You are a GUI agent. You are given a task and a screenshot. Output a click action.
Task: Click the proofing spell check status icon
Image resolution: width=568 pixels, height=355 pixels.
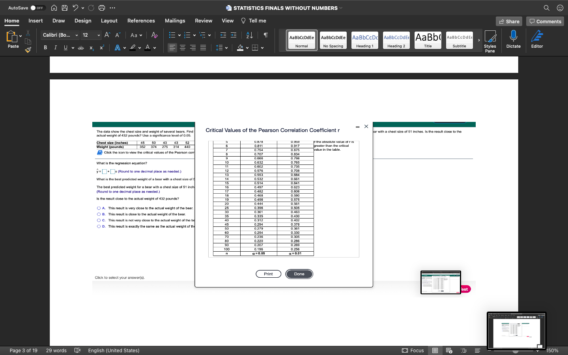point(78,350)
